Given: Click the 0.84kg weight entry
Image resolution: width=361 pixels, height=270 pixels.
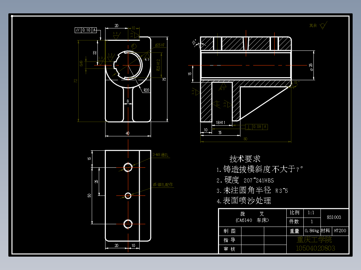Looking at the screenshot, I should pos(312,231).
